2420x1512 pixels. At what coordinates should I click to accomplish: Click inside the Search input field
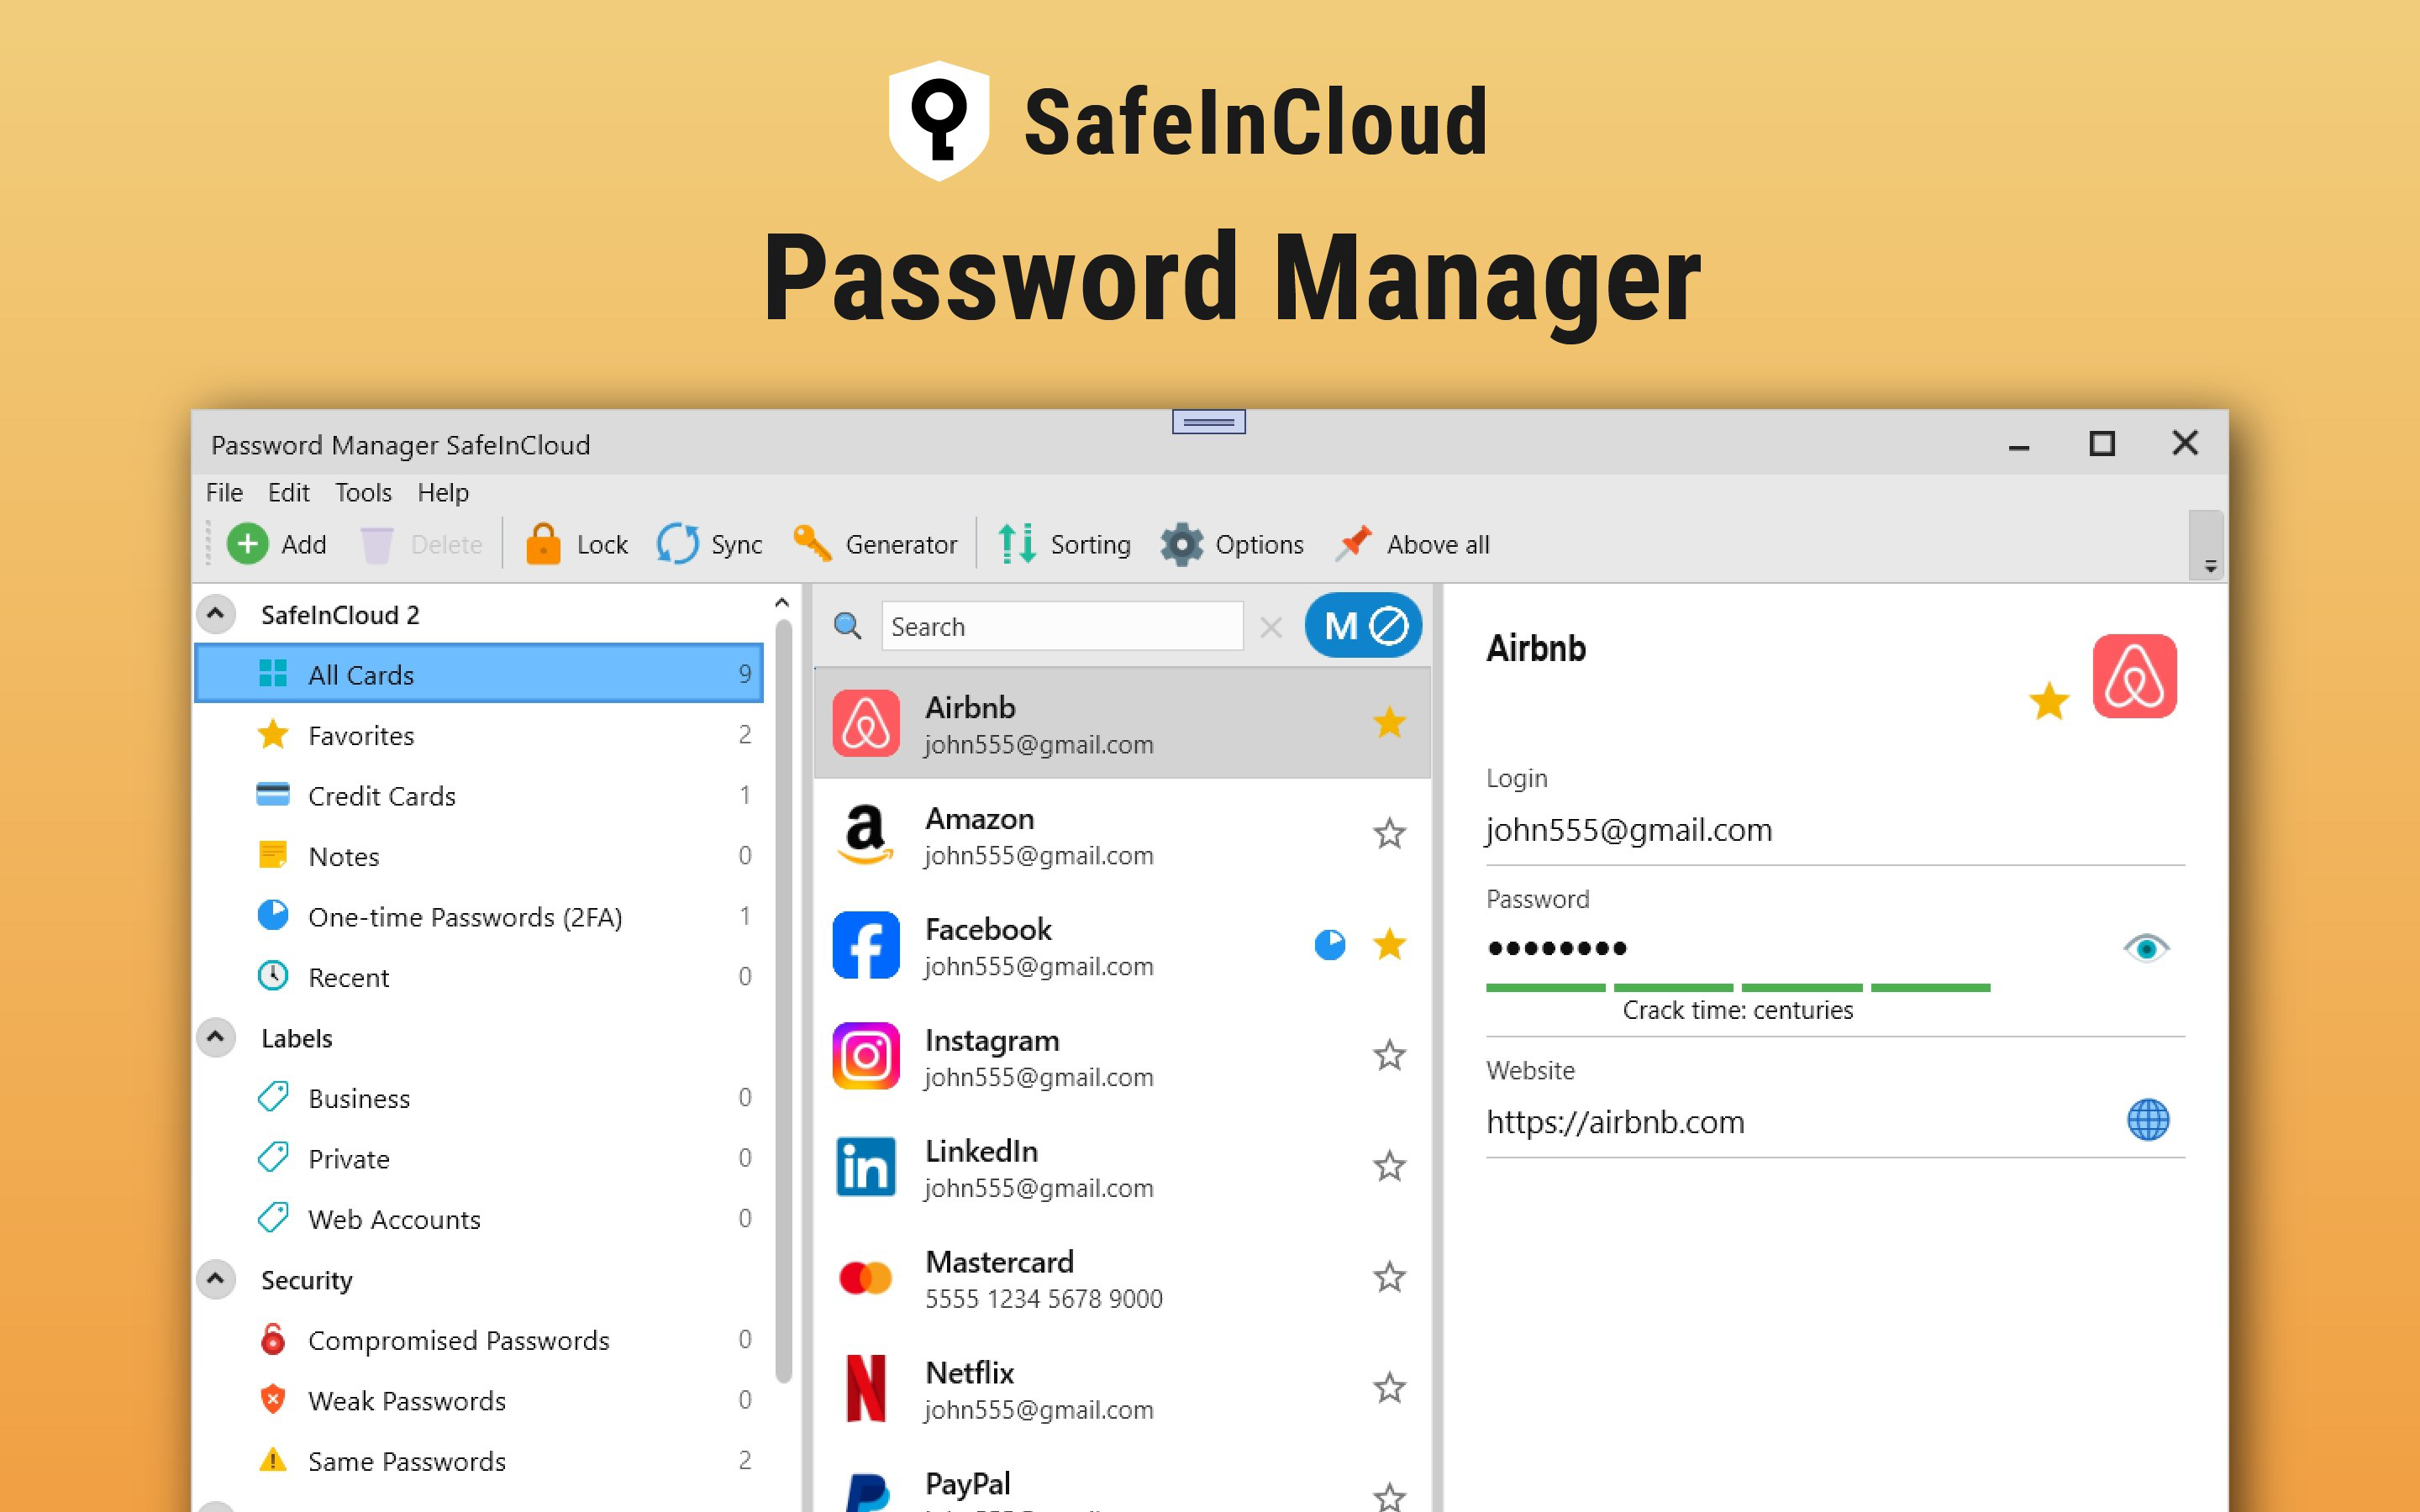pos(1060,626)
